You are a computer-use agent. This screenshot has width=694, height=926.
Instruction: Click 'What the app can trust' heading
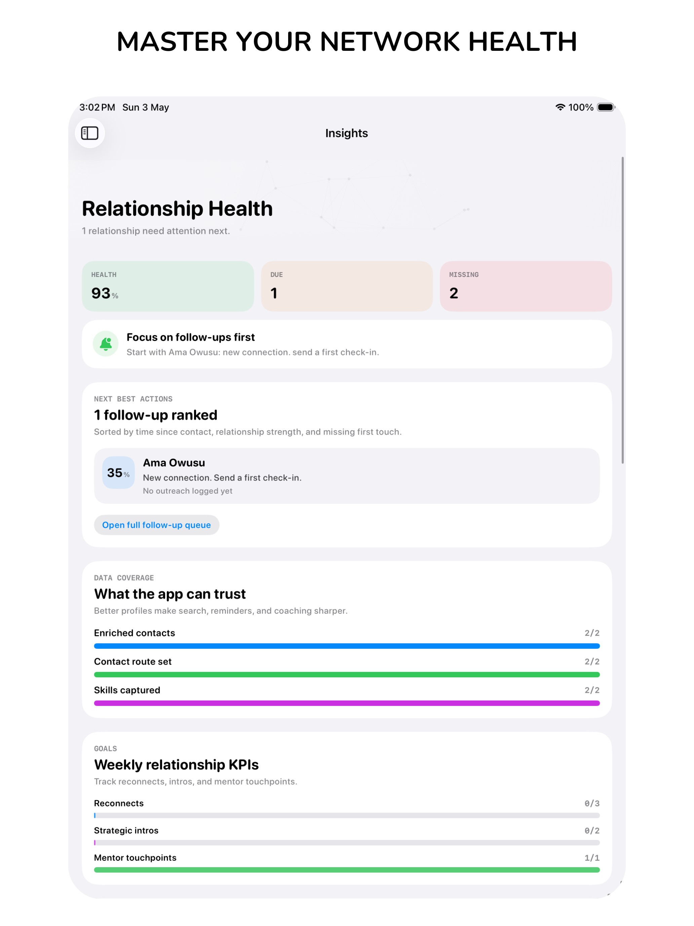(x=170, y=594)
